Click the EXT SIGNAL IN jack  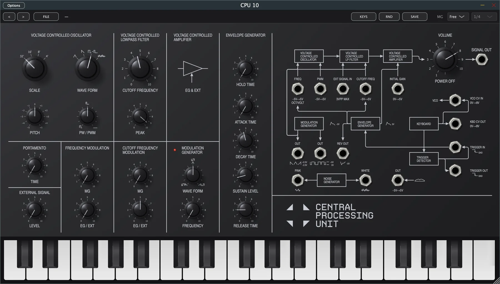342,89
